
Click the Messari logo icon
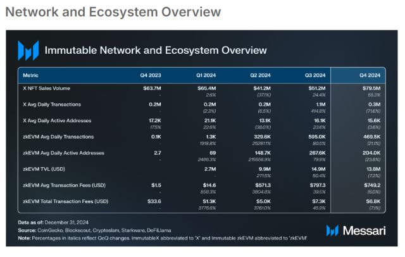[333, 230]
